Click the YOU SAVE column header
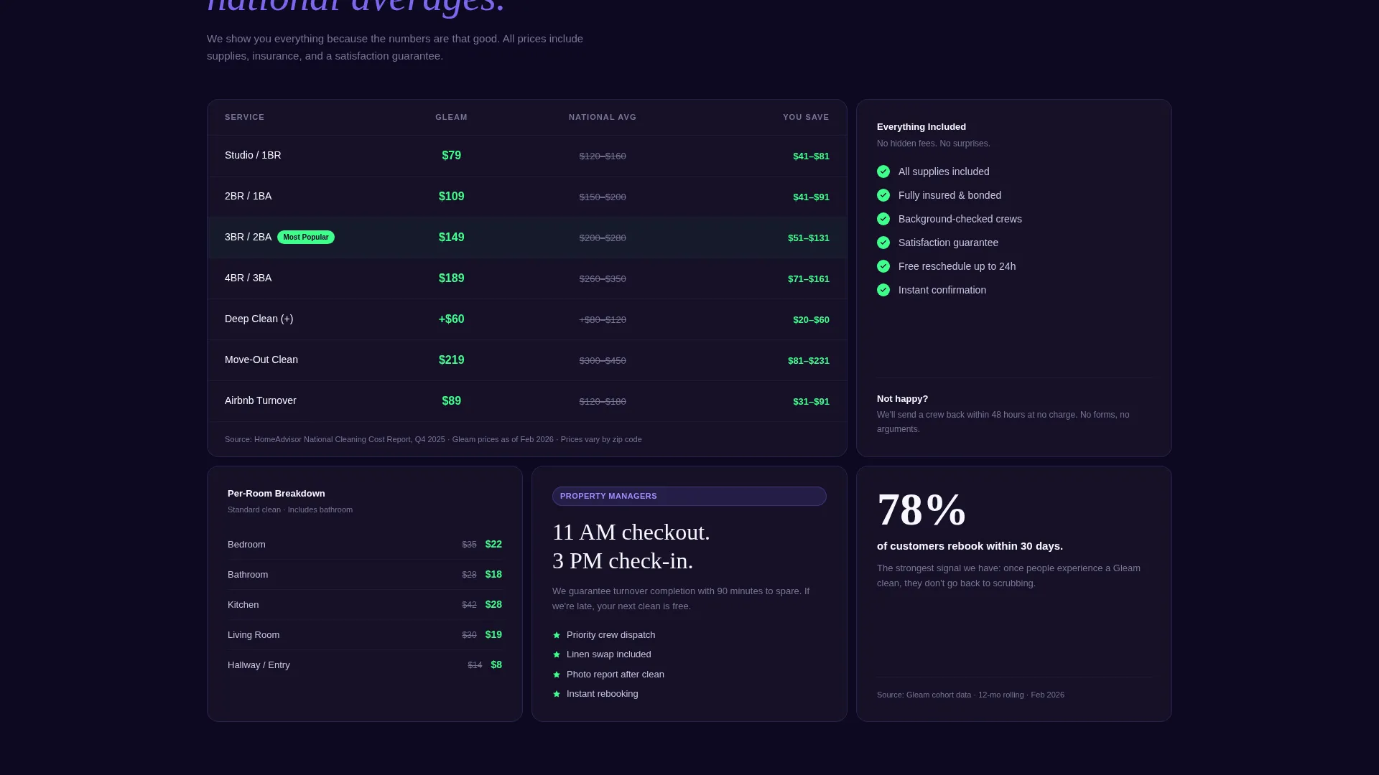The height and width of the screenshot is (775, 1379). point(806,117)
